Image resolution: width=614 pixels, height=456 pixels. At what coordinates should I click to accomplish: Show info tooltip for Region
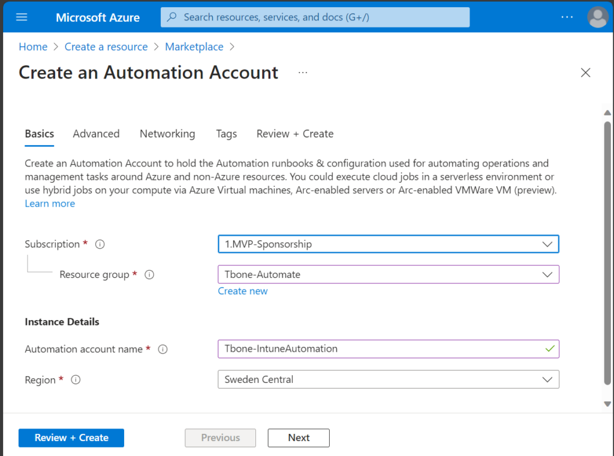[x=76, y=380]
